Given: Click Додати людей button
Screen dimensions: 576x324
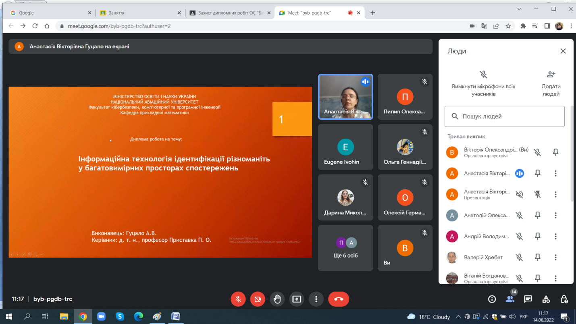Looking at the screenshot, I should (x=551, y=83).
